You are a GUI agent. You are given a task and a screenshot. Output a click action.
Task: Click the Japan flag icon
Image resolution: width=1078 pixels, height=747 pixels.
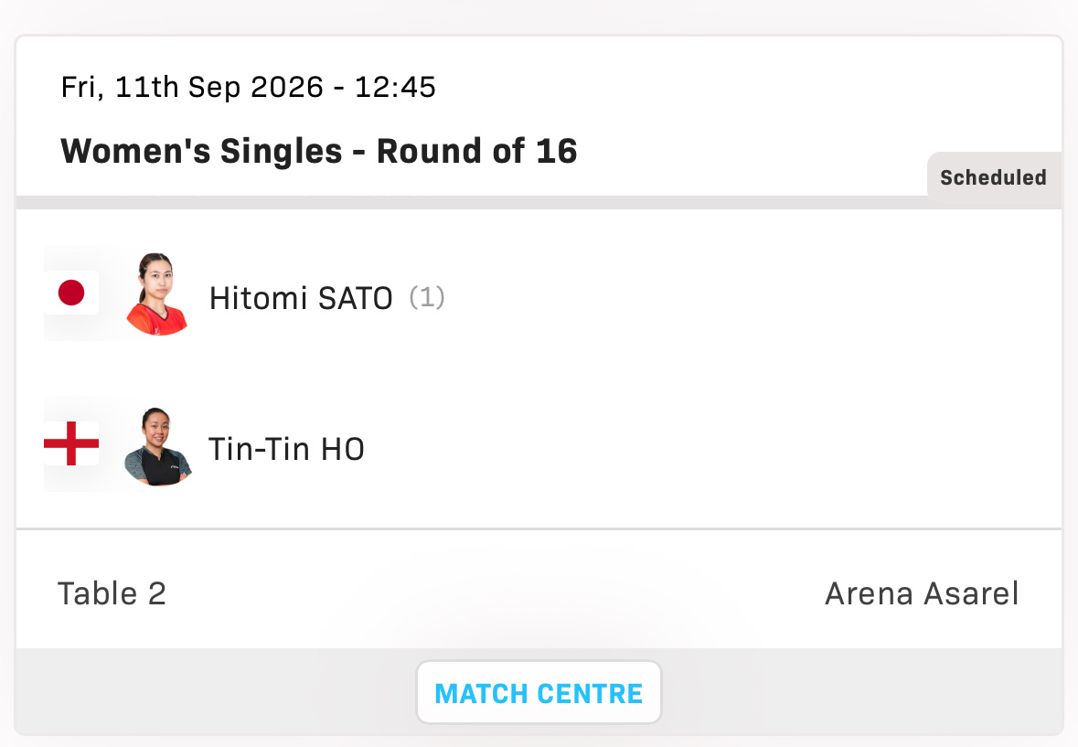[x=71, y=293]
